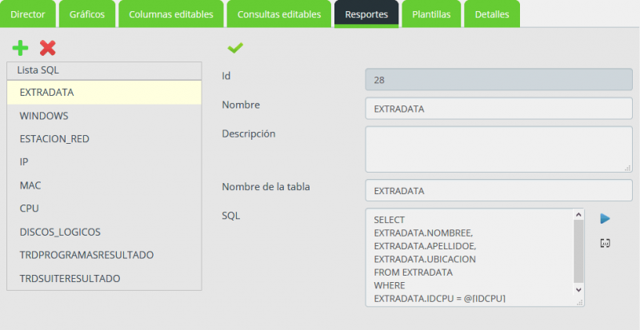Select EXTRADATA in the SQL list

(104, 92)
